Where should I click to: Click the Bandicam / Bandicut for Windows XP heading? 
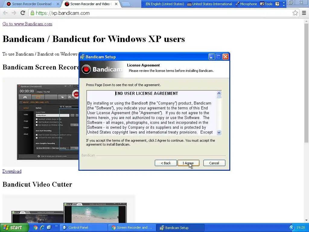tap(94, 39)
